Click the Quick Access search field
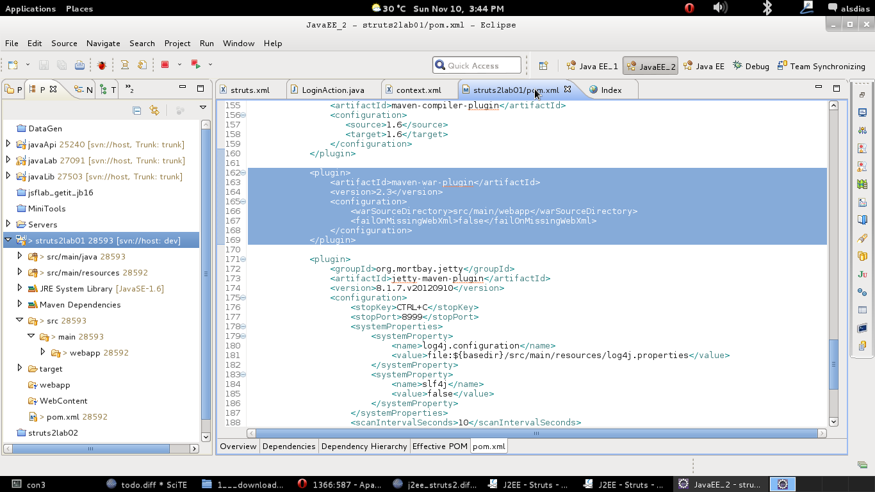875x492 pixels. point(477,65)
